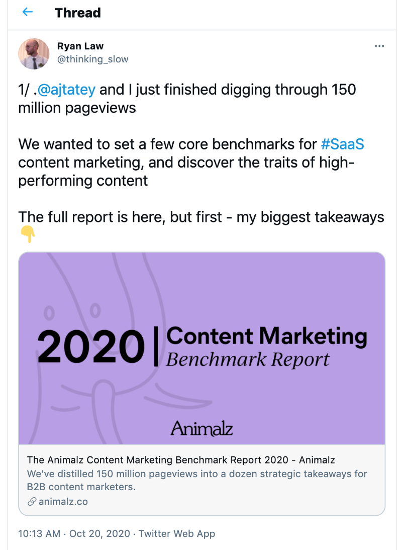
Task: Click the Animalz logo on card image
Action: [202, 428]
